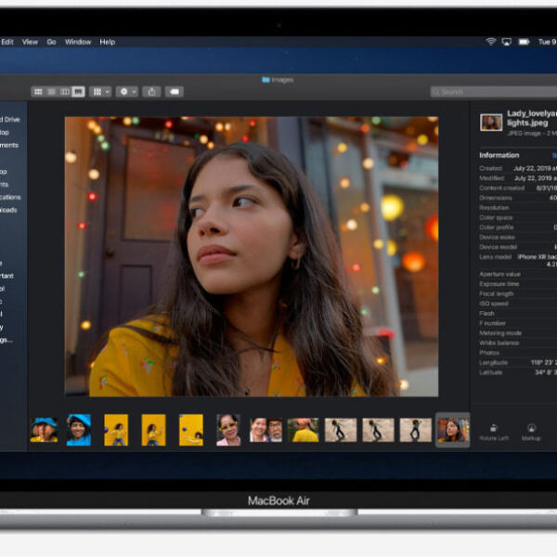Click the Longitude row
557x557 pixels.
[x=518, y=363]
